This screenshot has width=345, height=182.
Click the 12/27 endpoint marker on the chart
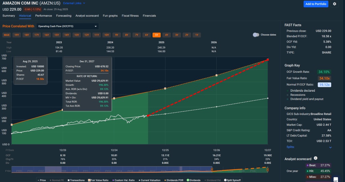tap(268, 60)
